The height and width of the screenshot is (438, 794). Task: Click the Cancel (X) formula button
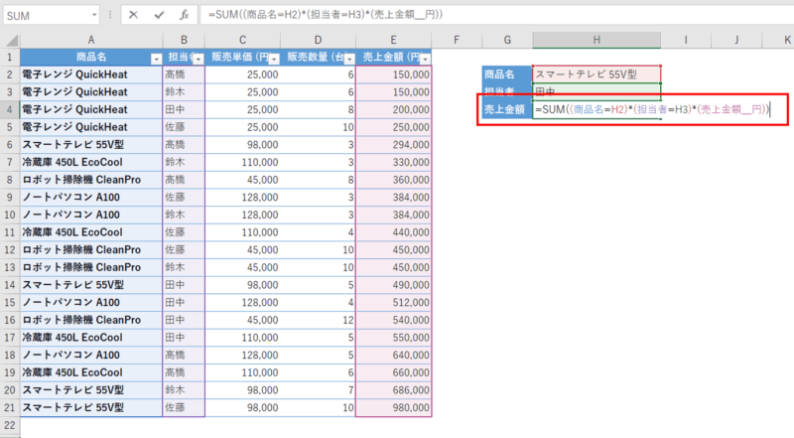tap(134, 15)
